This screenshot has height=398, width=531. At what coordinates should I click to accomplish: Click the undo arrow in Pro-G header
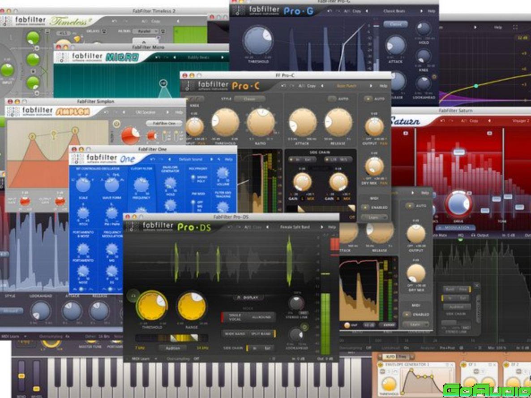click(x=330, y=11)
